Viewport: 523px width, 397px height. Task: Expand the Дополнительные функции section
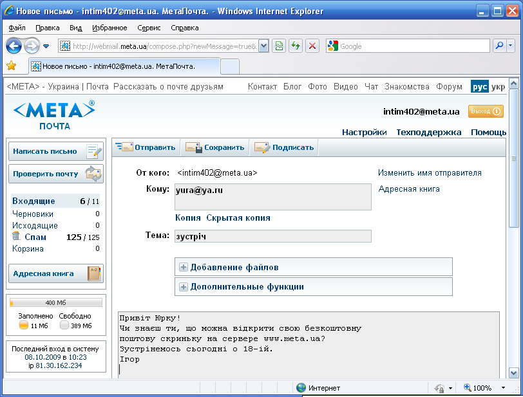314,287
